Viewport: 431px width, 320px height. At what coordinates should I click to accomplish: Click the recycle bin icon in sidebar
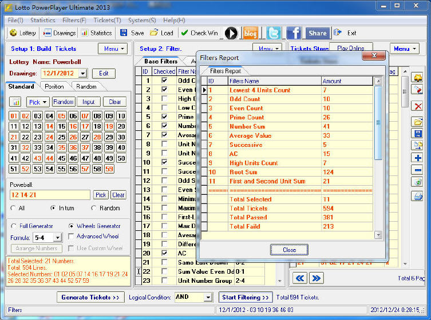(x=418, y=182)
